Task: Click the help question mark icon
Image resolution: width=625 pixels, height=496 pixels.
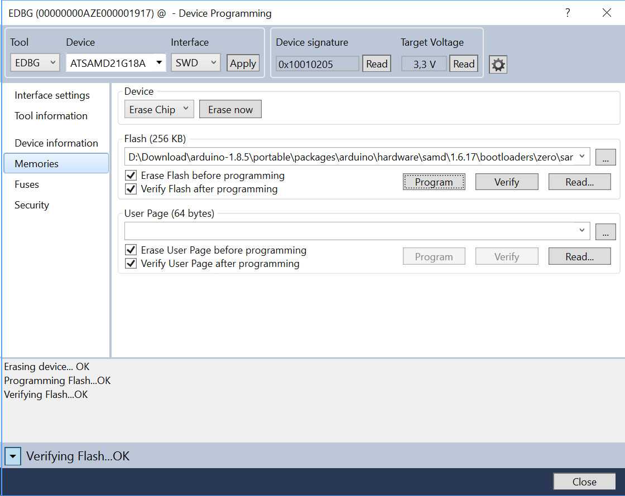Action: 568,13
